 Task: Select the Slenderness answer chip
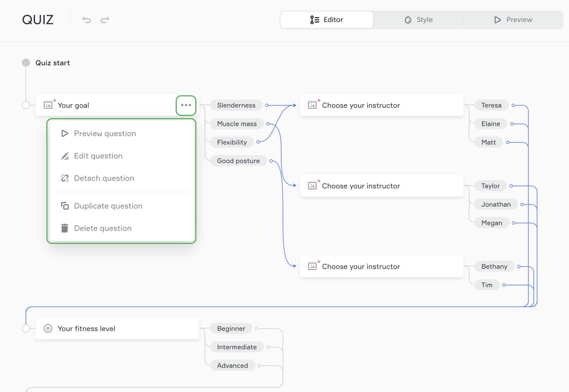pos(236,105)
